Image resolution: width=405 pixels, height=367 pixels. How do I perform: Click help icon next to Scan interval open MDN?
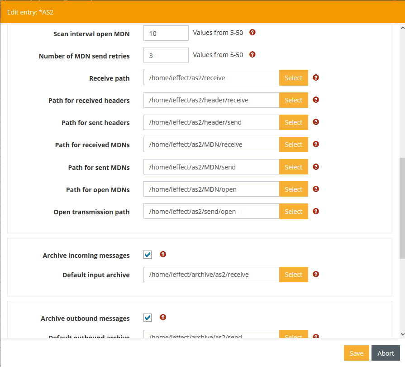pyautogui.click(x=253, y=33)
